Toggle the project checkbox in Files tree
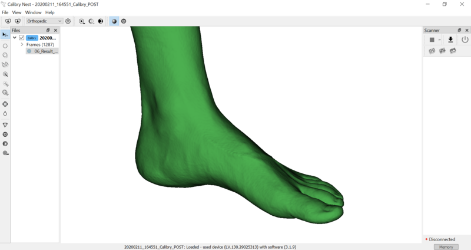Viewport: 471px width, 250px height. tap(22, 38)
